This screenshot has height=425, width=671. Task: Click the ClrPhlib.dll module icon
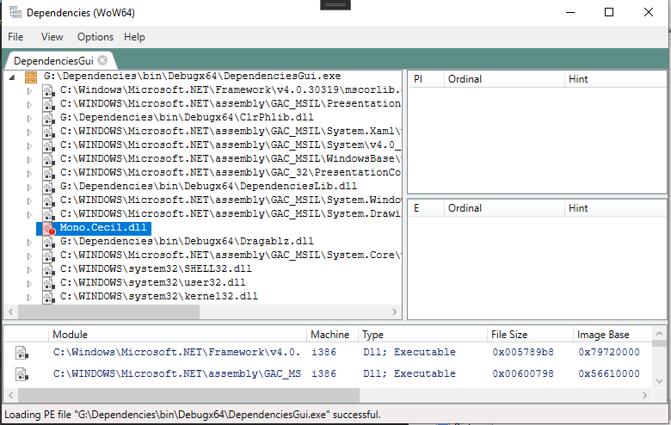(x=48, y=118)
